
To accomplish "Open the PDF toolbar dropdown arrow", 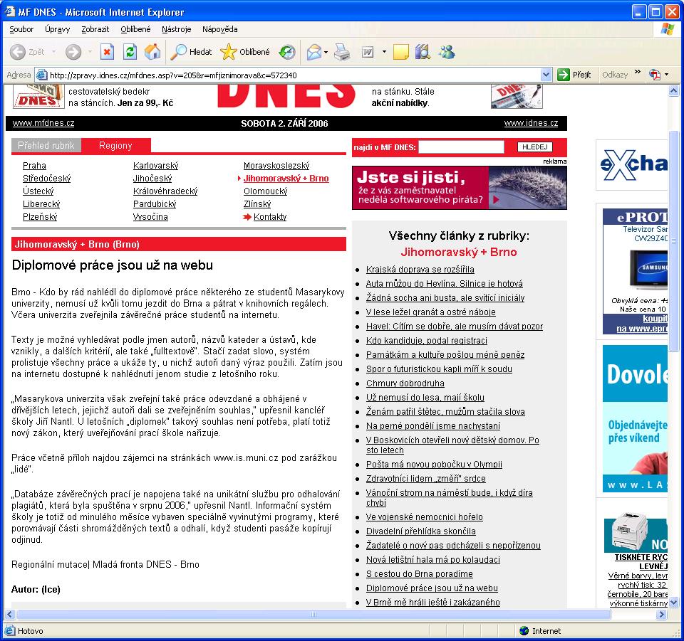I will [666, 75].
